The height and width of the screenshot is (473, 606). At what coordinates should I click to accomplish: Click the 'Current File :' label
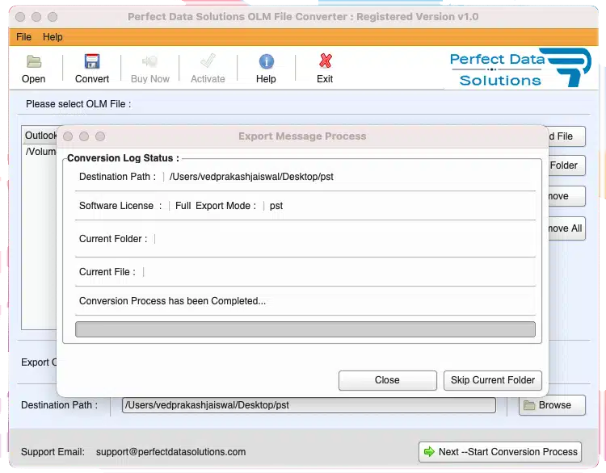coord(107,272)
